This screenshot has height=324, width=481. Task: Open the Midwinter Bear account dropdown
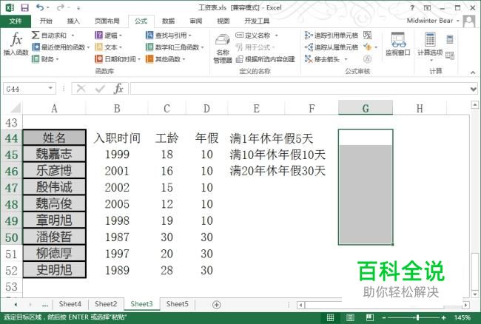pyautogui.click(x=458, y=21)
